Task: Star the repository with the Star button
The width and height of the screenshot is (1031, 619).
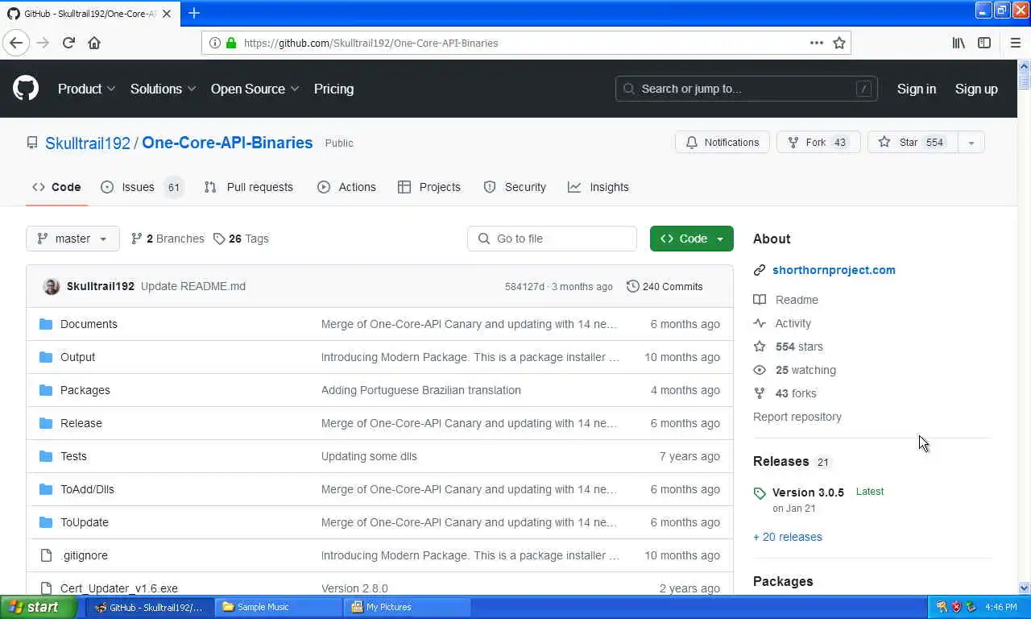Action: [x=913, y=143]
